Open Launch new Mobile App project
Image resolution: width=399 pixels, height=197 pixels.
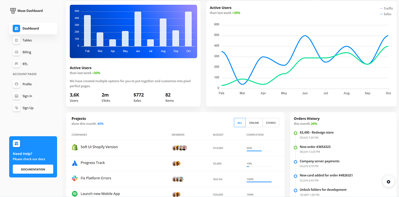click(100, 194)
